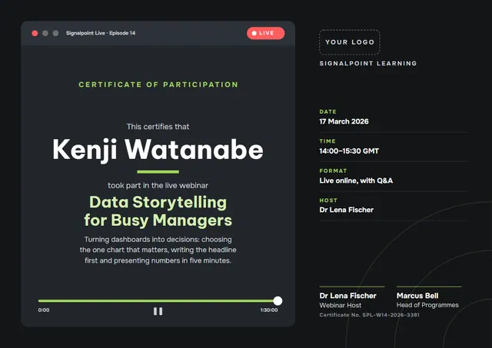Screen dimensions: 492x348
Task: Click the green 'FORMAT' label
Action: point(333,171)
